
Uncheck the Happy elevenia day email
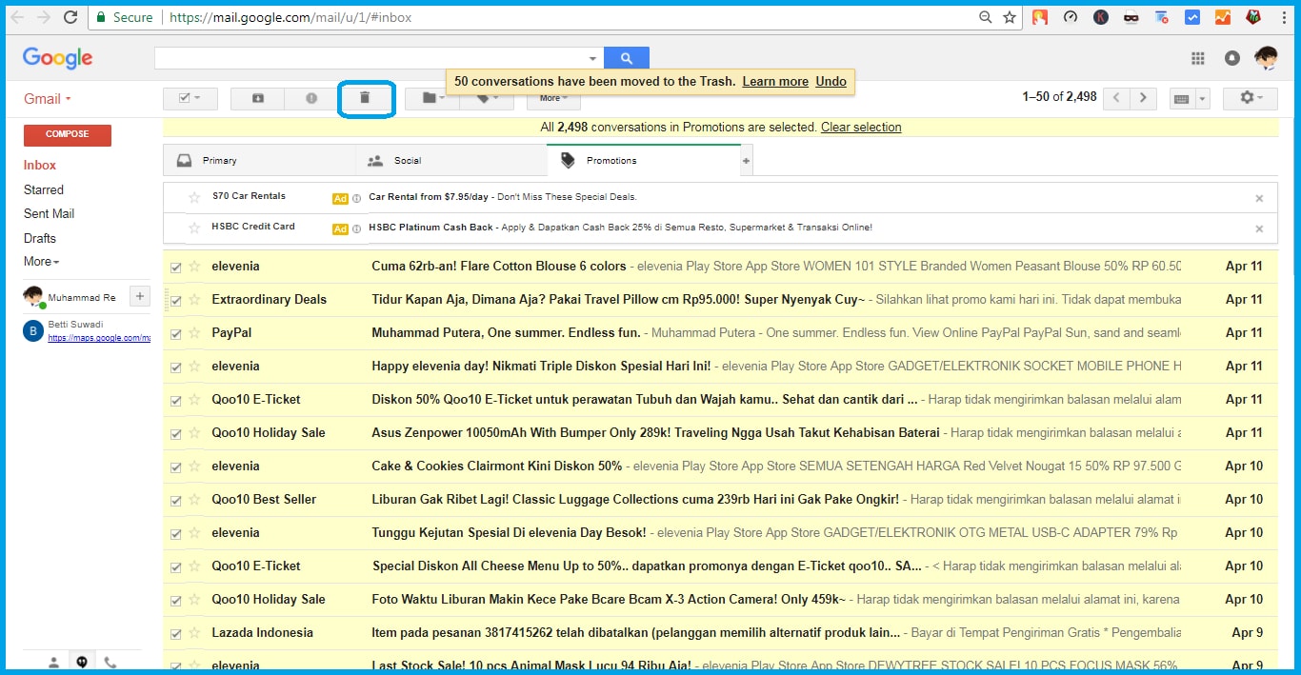tap(175, 367)
